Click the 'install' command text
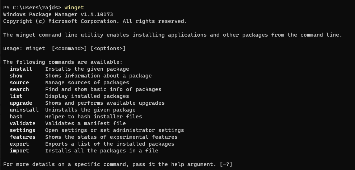 click(x=21, y=69)
